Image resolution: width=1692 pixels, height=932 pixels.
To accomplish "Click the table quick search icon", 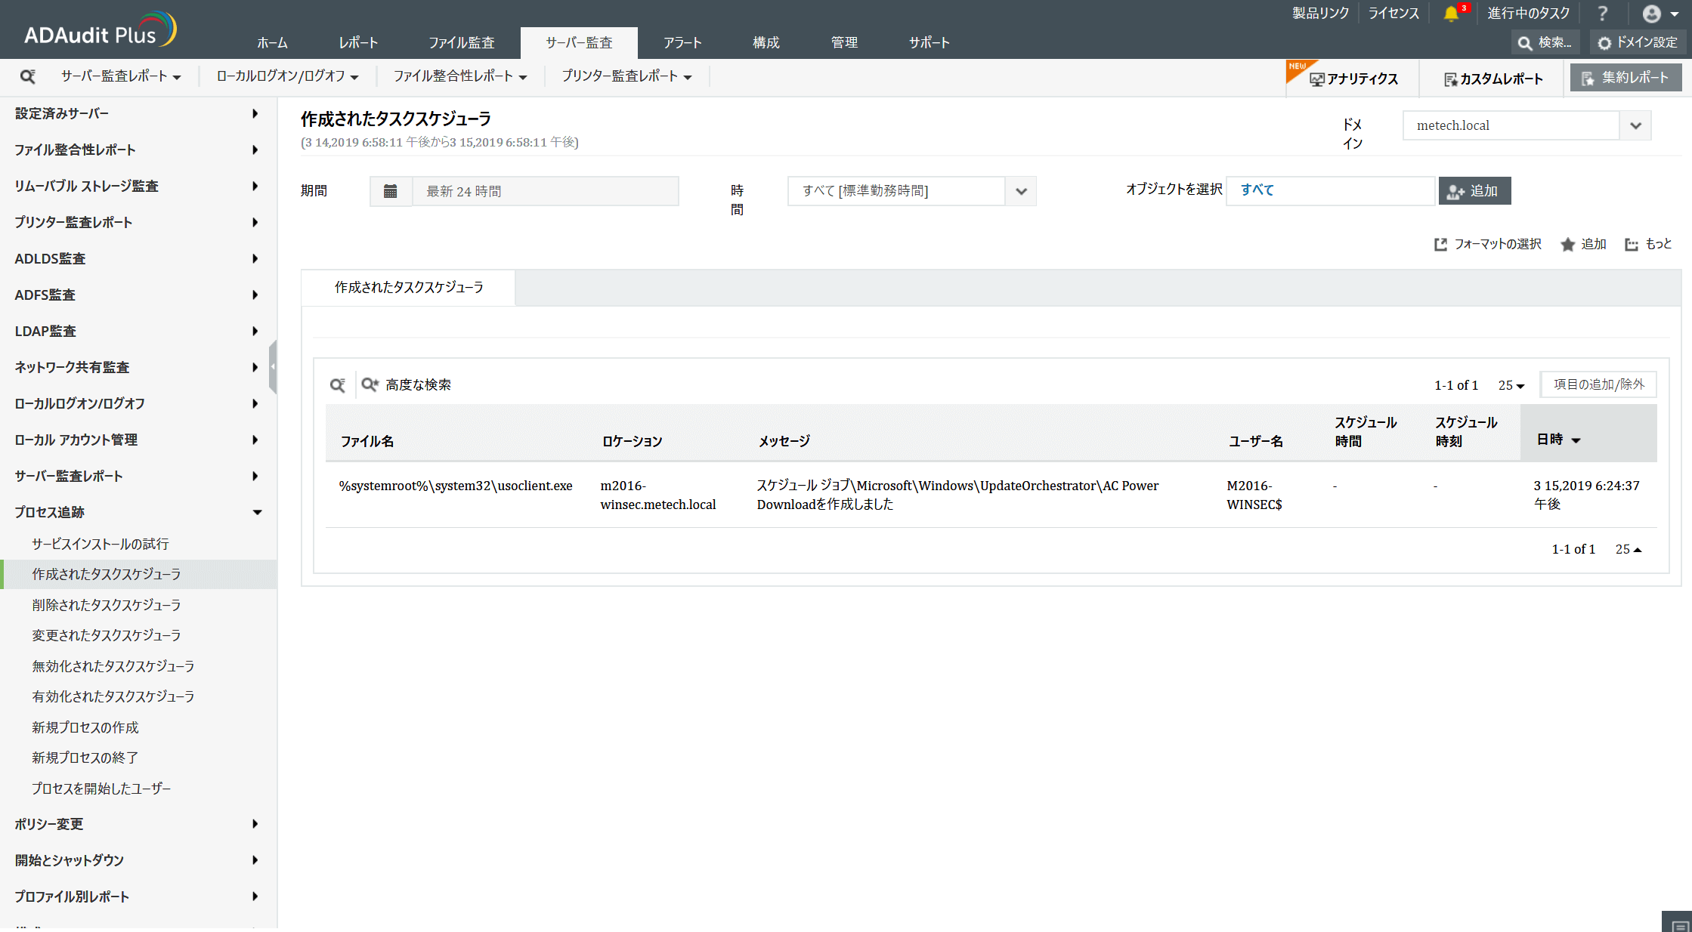I will click(x=337, y=385).
